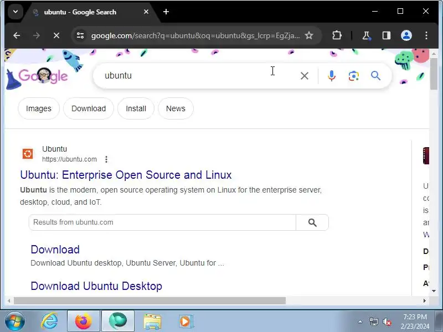Image resolution: width=443 pixels, height=332 pixels.
Task: Focus the Results from ubuntu.com field
Action: [162, 222]
